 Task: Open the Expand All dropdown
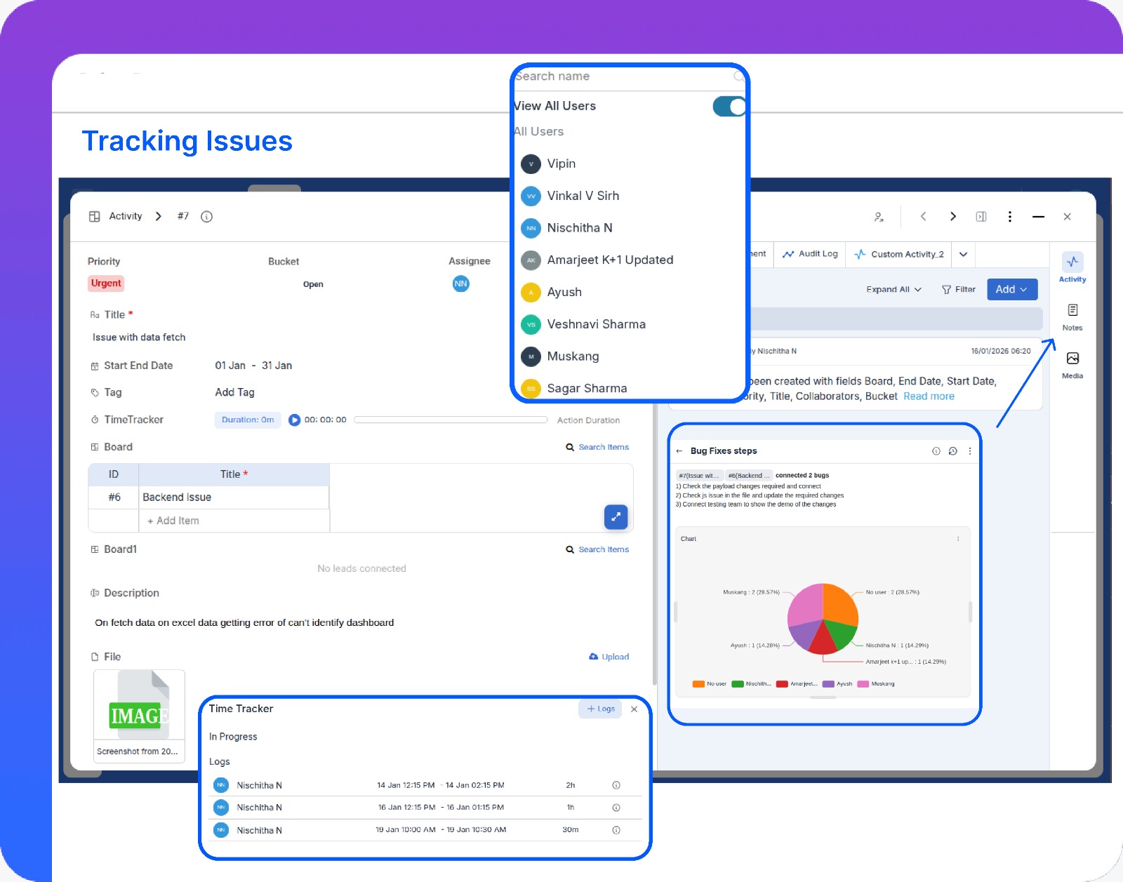[893, 289]
